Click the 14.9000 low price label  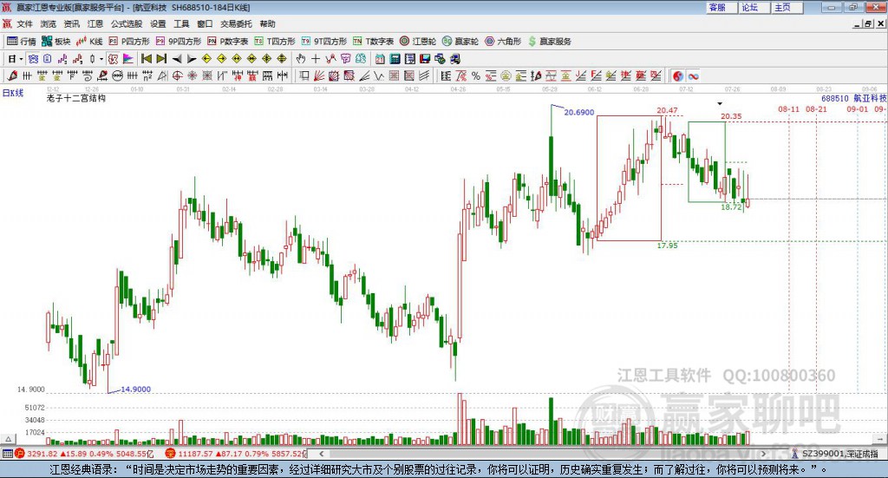click(x=135, y=390)
